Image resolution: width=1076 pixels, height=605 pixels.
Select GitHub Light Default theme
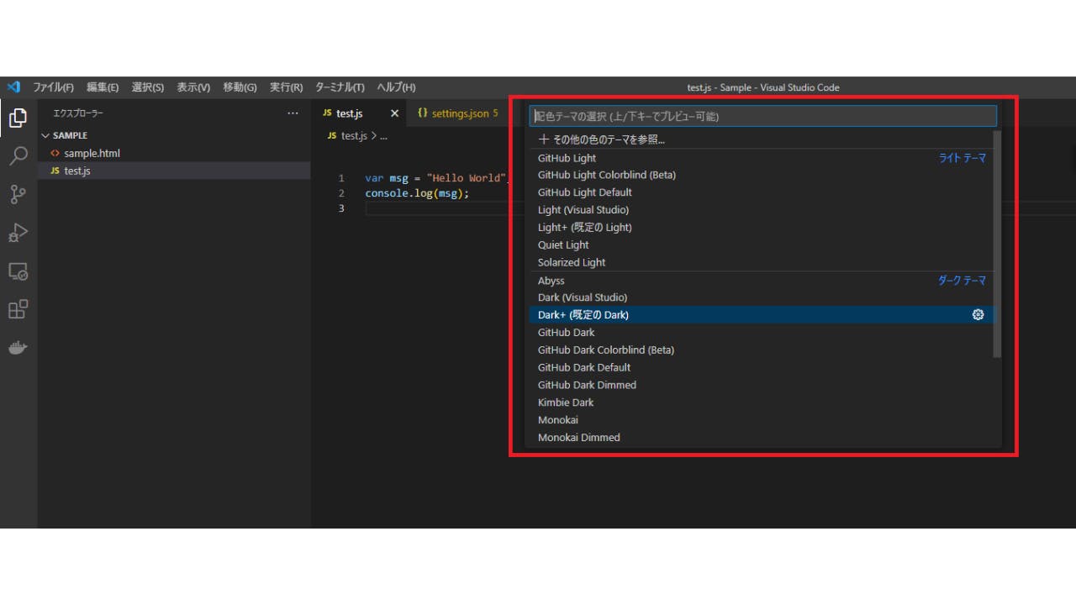[x=761, y=192]
